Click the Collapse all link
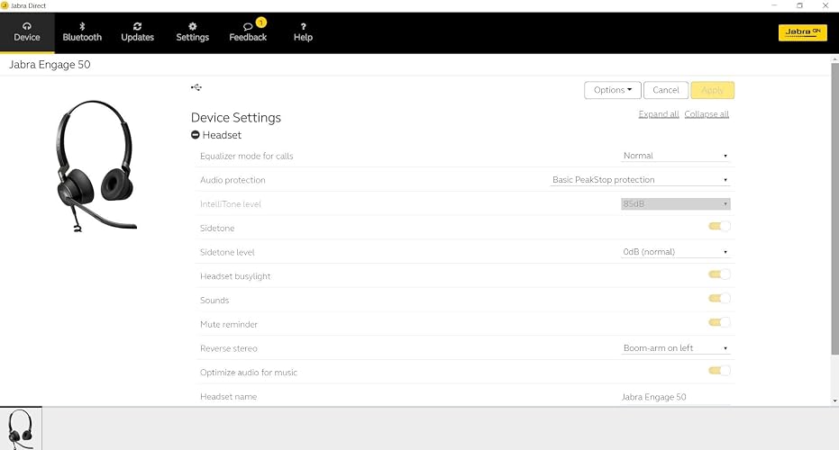Image resolution: width=839 pixels, height=450 pixels. click(707, 113)
